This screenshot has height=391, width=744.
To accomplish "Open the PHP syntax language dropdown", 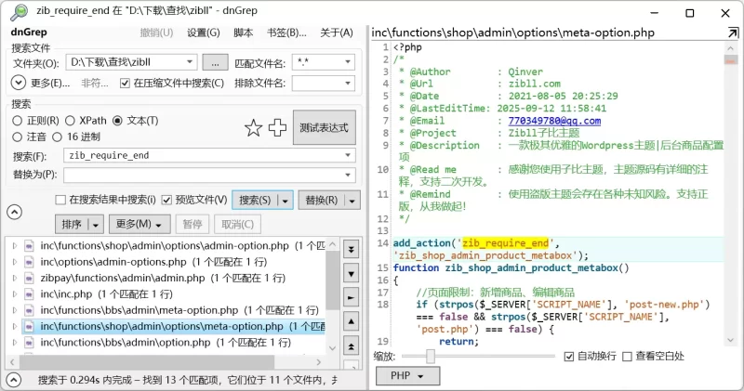I will [407, 376].
